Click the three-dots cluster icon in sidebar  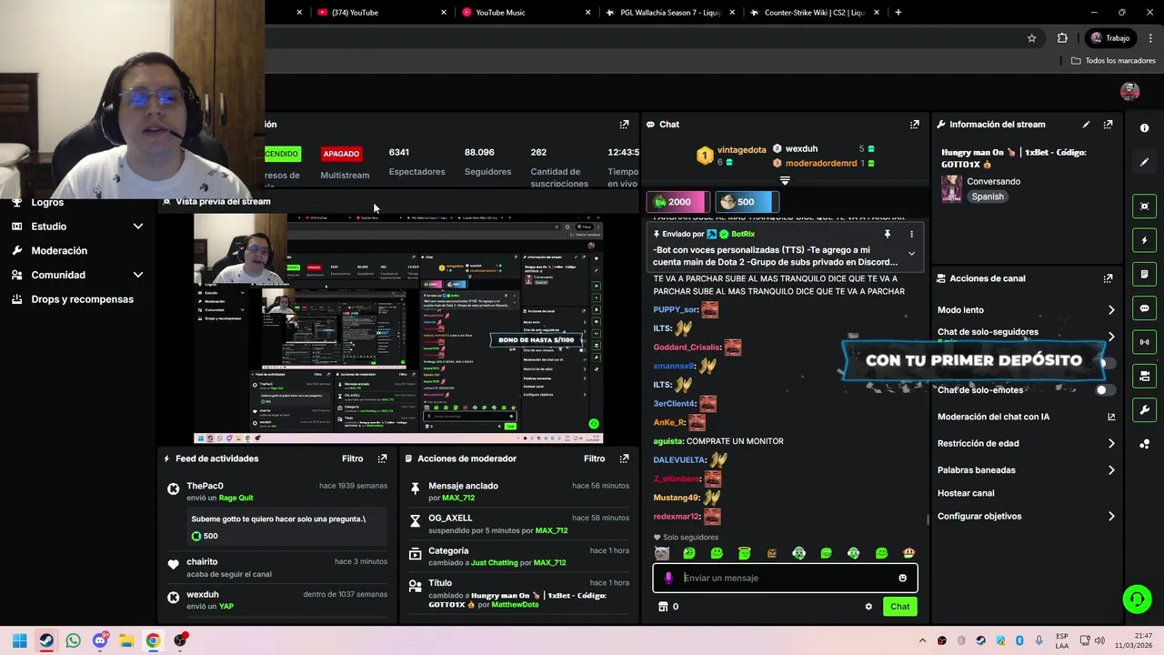click(1144, 444)
